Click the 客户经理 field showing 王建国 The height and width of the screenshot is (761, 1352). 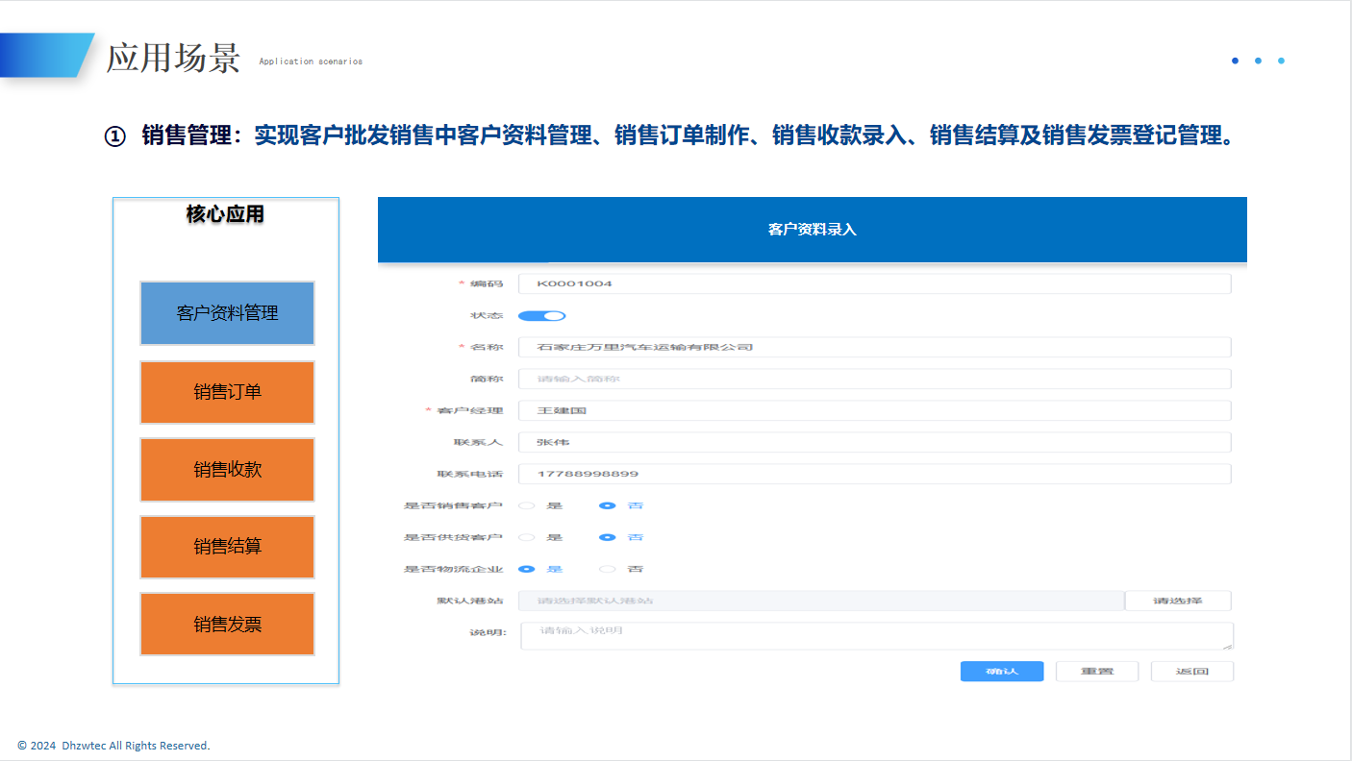click(x=875, y=410)
